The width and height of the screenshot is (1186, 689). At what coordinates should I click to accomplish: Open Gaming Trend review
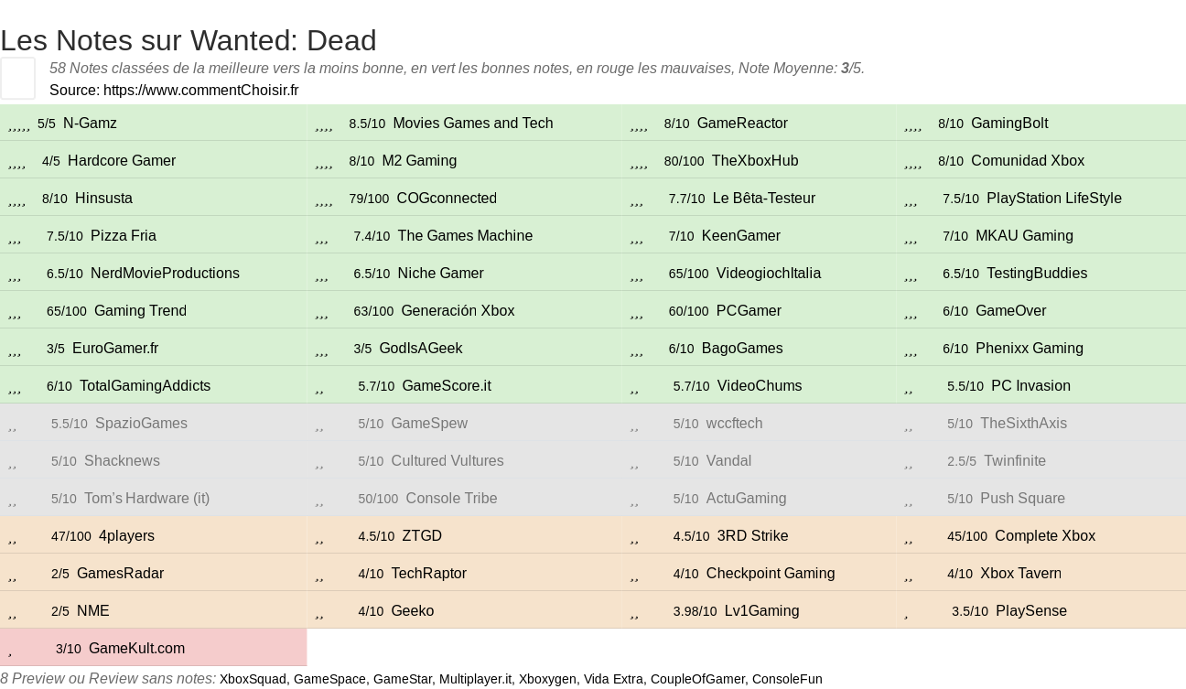coord(140,310)
